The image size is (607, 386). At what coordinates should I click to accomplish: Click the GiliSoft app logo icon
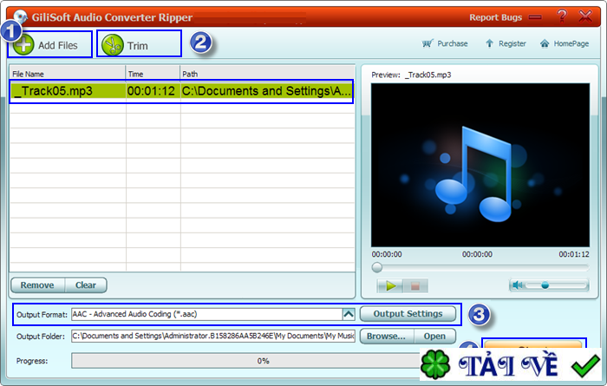coord(20,16)
